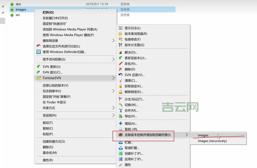Click the Revision graph (版本分支图) icon

(x=121, y=45)
